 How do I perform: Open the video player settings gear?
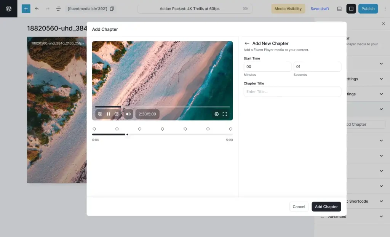pos(216,114)
